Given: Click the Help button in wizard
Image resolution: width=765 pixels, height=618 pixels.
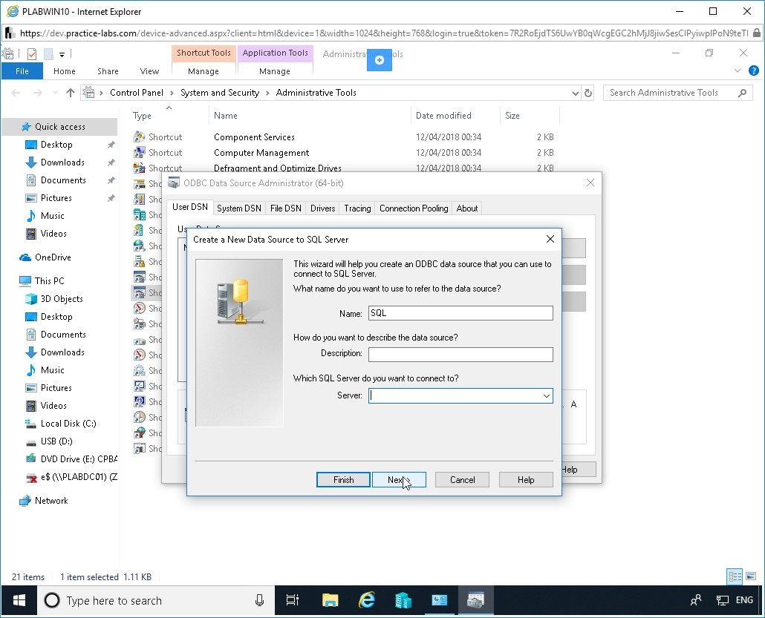Looking at the screenshot, I should (526, 479).
